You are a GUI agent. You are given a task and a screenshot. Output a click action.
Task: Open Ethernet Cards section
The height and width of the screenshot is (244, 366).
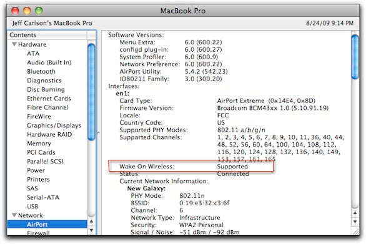click(49, 99)
